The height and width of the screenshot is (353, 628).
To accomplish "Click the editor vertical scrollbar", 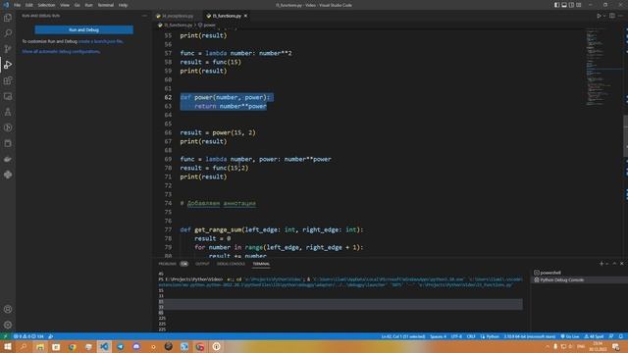I will 626,136.
